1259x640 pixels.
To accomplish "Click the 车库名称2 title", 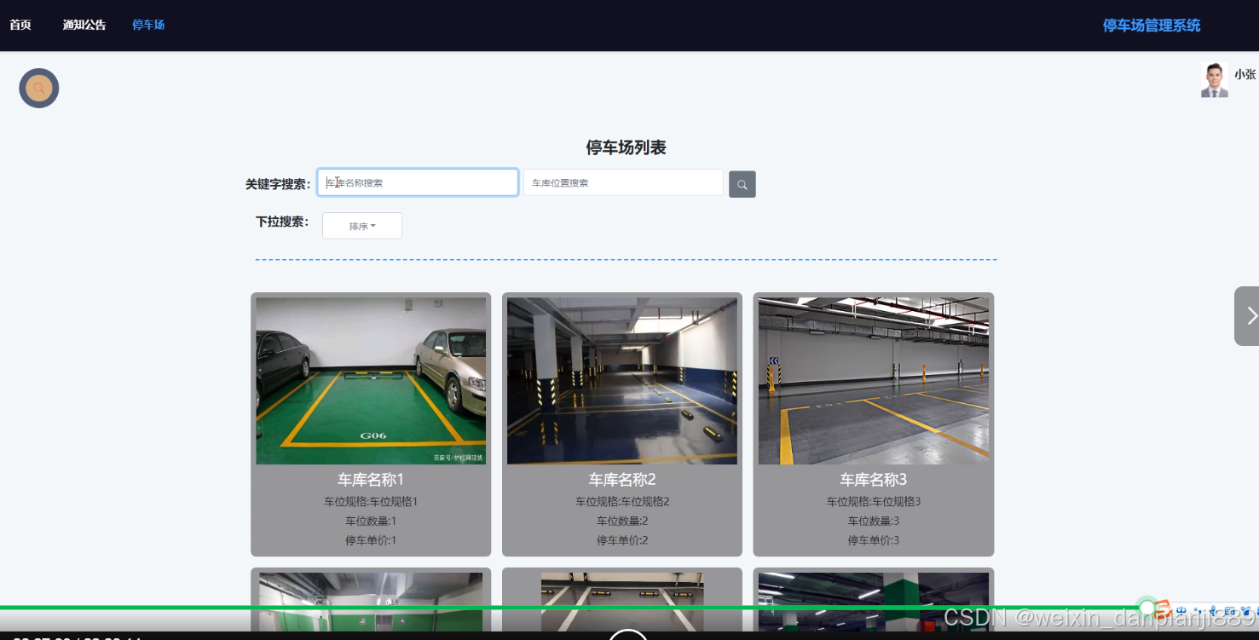I will (x=622, y=480).
